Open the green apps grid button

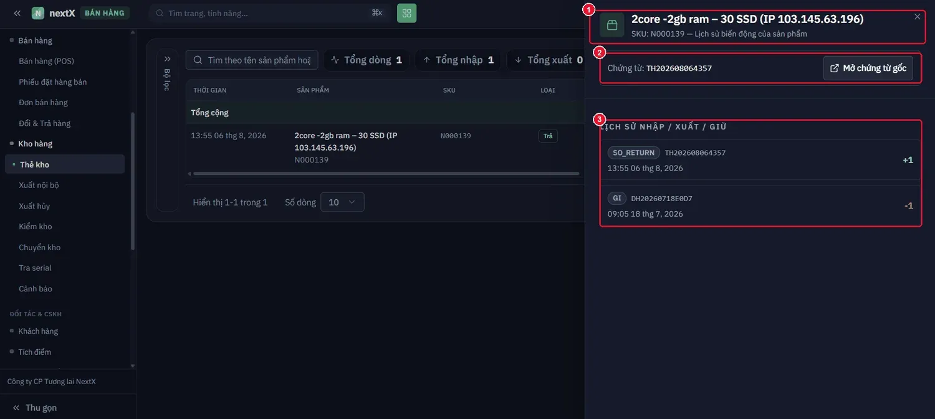click(406, 13)
